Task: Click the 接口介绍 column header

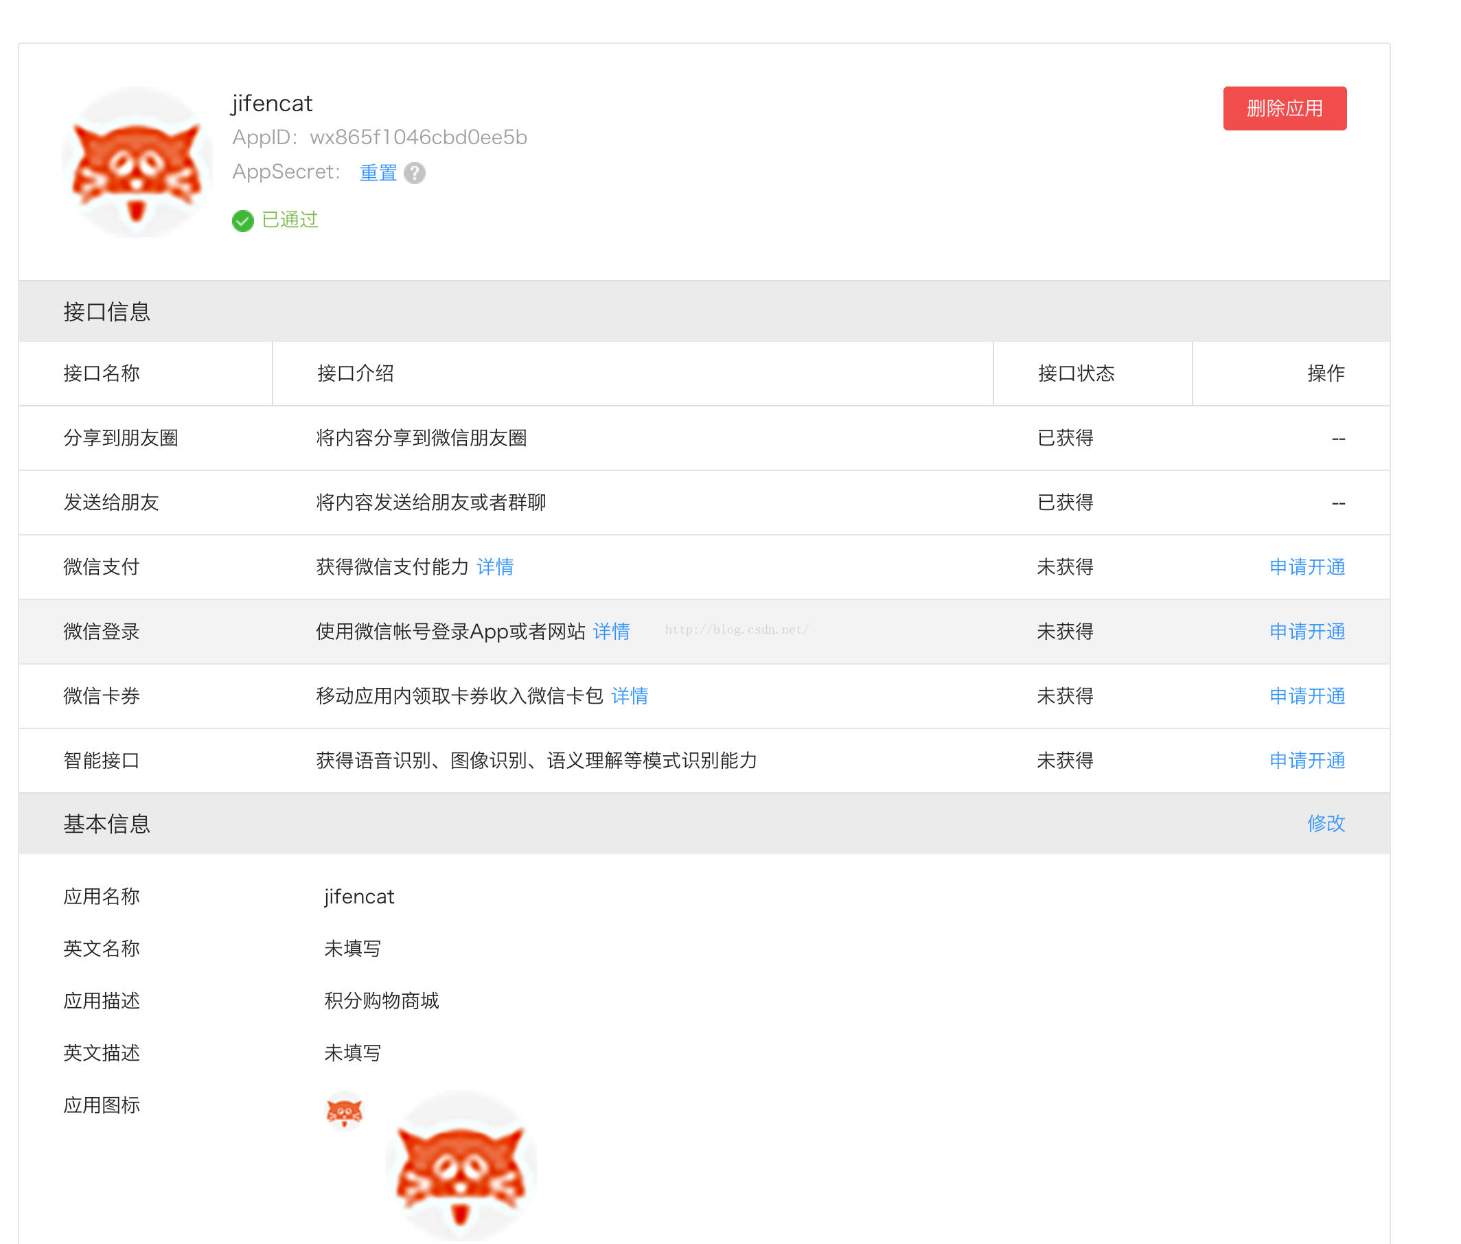Action: (x=356, y=373)
